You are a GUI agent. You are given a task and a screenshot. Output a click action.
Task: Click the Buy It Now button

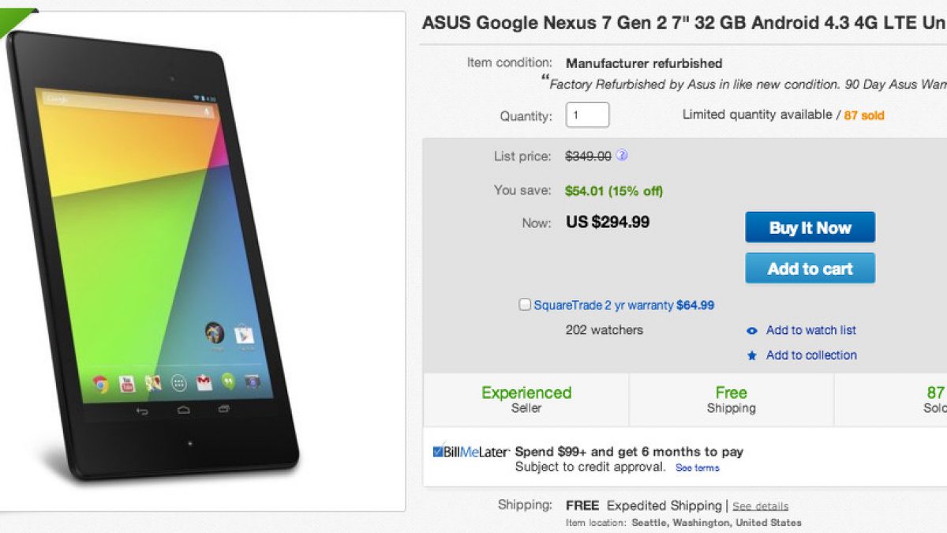810,227
